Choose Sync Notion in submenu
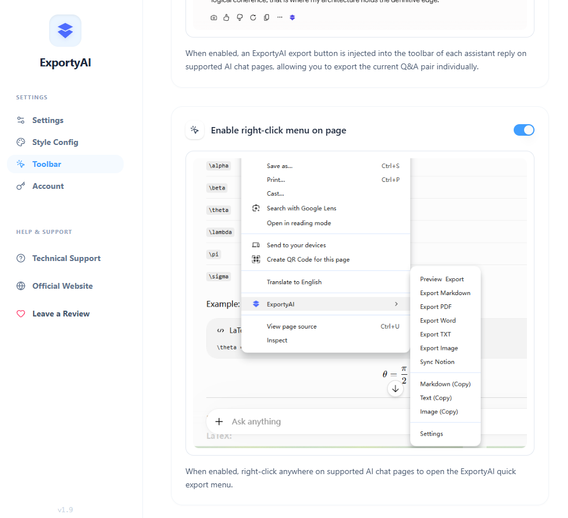This screenshot has width=568, height=518. coord(445,362)
